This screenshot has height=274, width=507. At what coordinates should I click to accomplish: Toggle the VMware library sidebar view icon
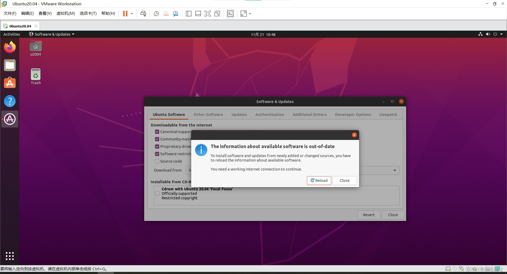tap(189, 13)
